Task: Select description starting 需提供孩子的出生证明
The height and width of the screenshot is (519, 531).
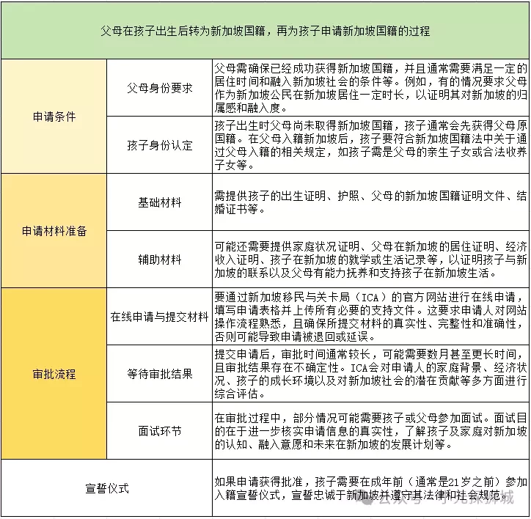Action: coord(371,202)
